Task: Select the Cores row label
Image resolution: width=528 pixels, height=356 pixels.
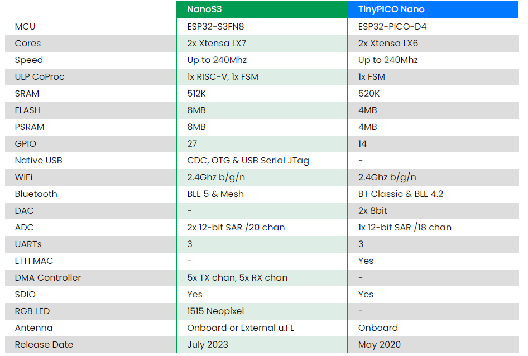Action: coord(27,44)
